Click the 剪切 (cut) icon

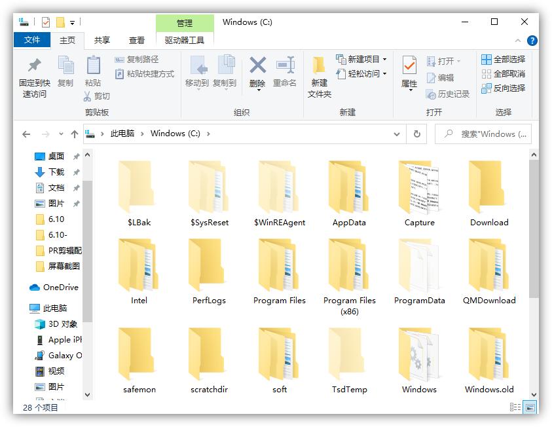105,96
